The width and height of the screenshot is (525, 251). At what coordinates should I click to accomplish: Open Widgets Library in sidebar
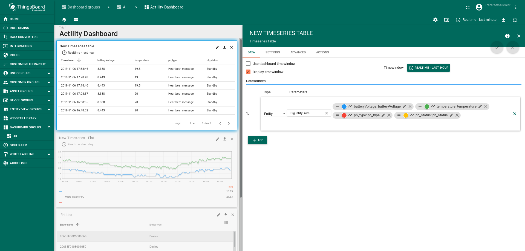[x=27, y=118]
